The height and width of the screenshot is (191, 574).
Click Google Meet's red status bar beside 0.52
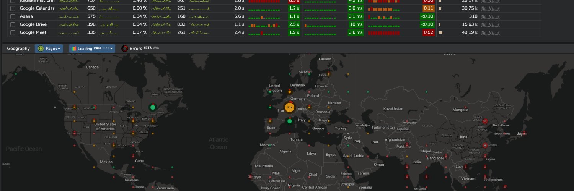click(384, 32)
